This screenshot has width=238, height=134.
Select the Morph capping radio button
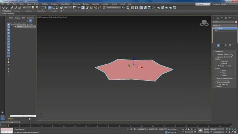click(x=219, y=66)
